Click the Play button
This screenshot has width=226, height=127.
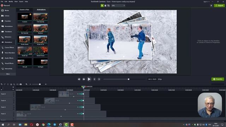coord(89,79)
